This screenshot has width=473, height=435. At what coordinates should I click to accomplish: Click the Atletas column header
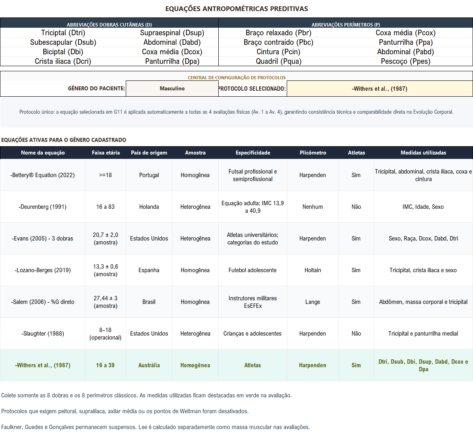coord(356,153)
